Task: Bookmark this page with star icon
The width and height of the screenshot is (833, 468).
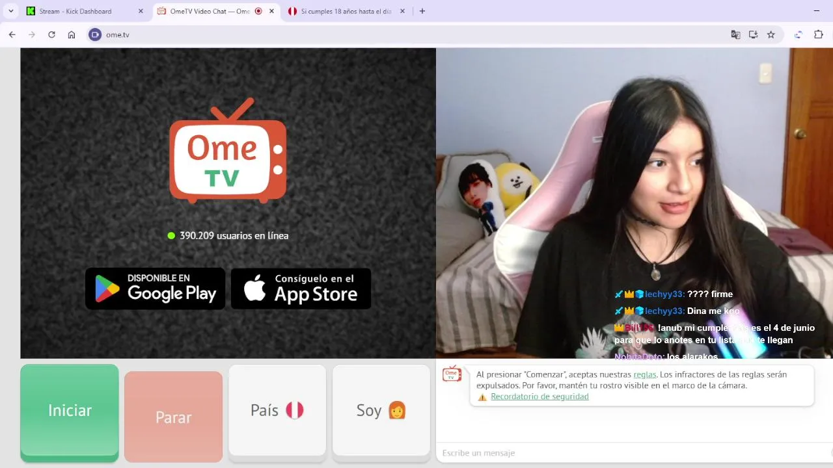Action: pyautogui.click(x=771, y=34)
